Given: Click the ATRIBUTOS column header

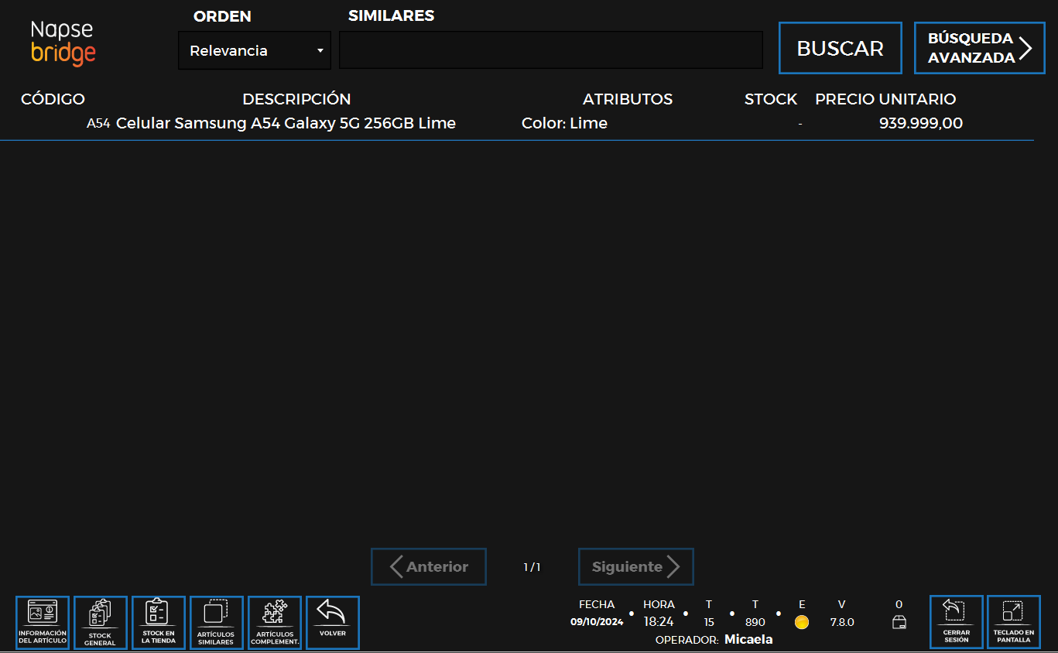Looking at the screenshot, I should coord(628,99).
